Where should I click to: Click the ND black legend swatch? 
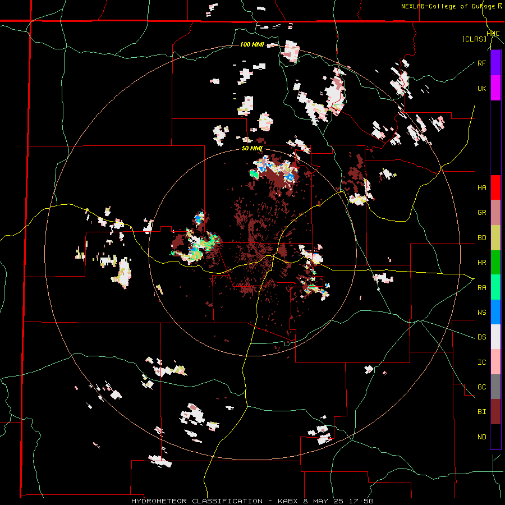[x=495, y=437]
